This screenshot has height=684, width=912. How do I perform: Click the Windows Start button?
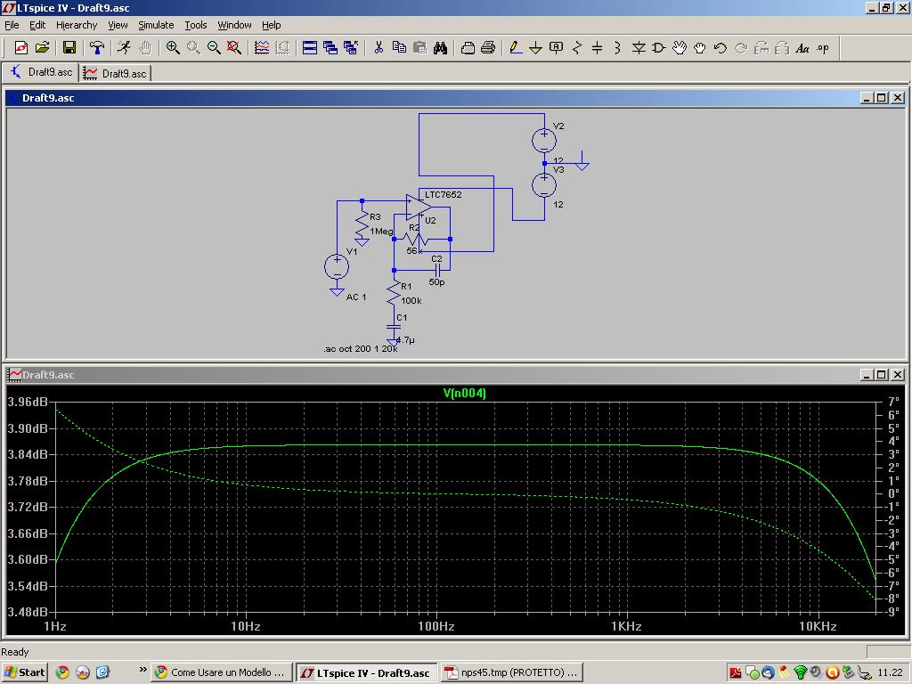[x=24, y=672]
